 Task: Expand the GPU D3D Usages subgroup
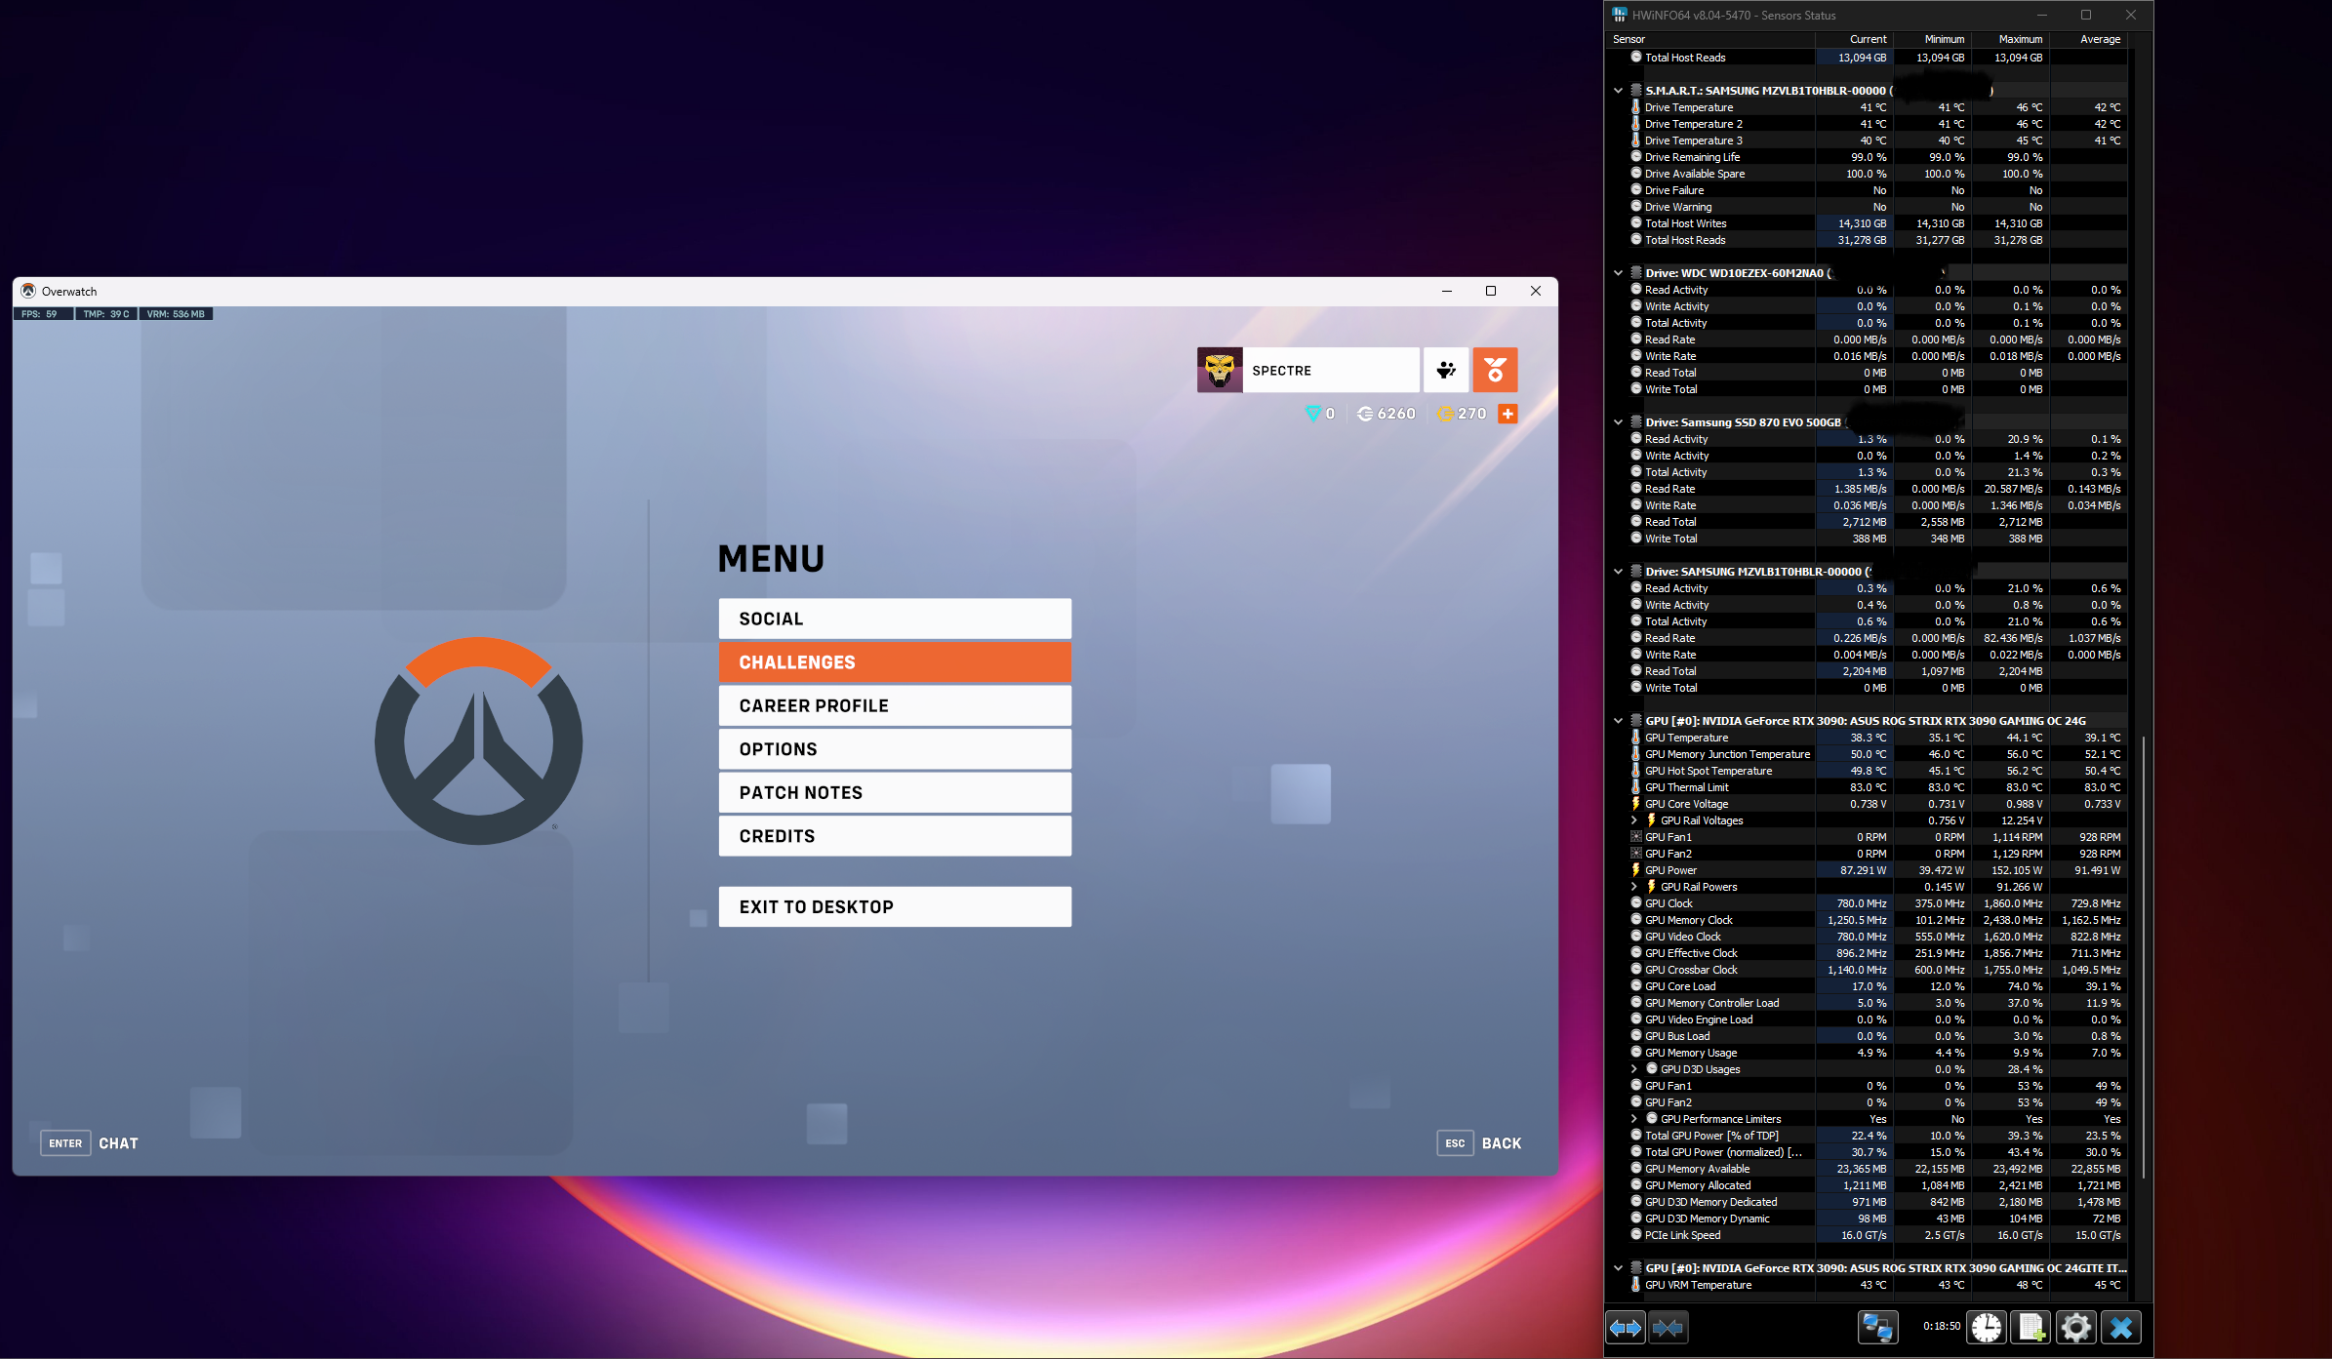1634,1069
